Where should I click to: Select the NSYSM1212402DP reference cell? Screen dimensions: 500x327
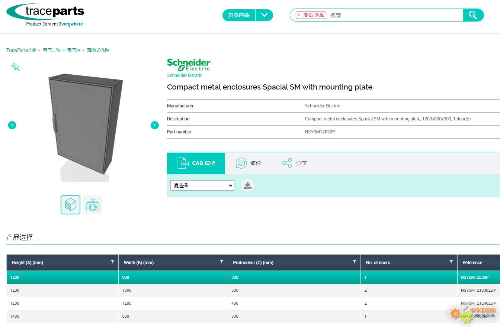(x=478, y=303)
